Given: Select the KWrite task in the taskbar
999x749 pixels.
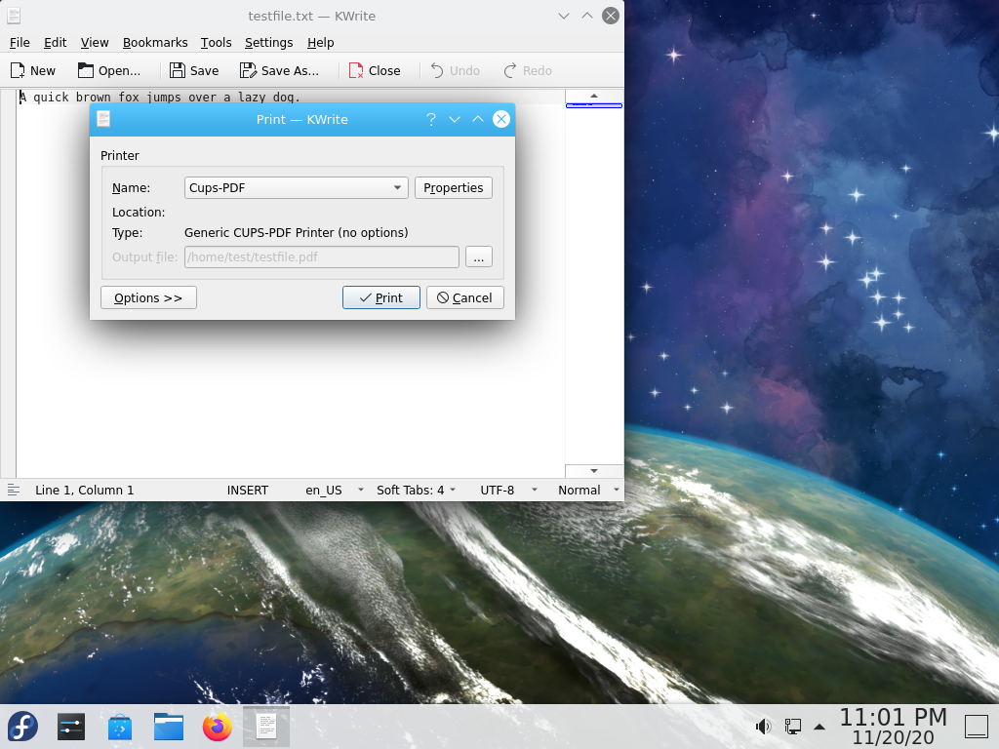Looking at the screenshot, I should point(266,727).
